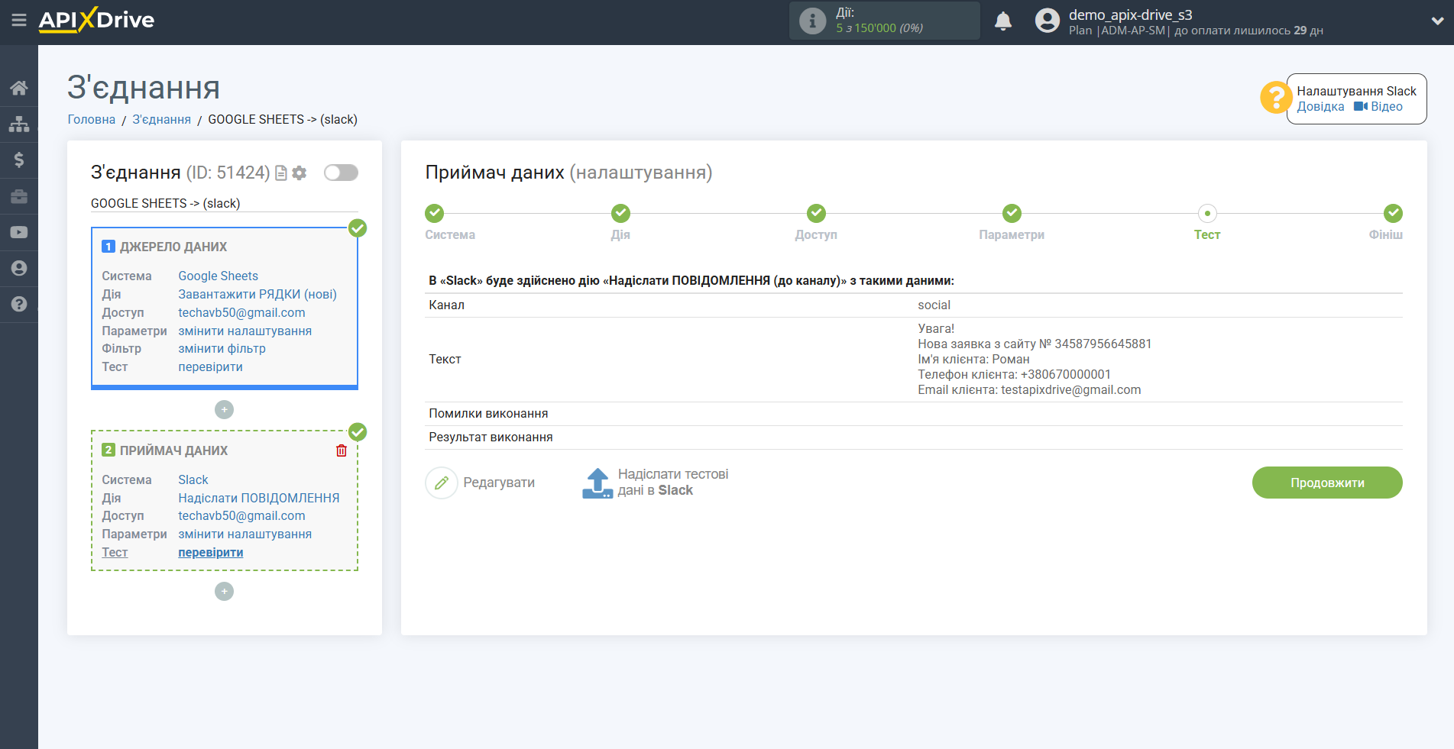Click the ПРИЙМАЧ ДАНИХ block header
The image size is (1454, 749).
pyautogui.click(x=173, y=450)
